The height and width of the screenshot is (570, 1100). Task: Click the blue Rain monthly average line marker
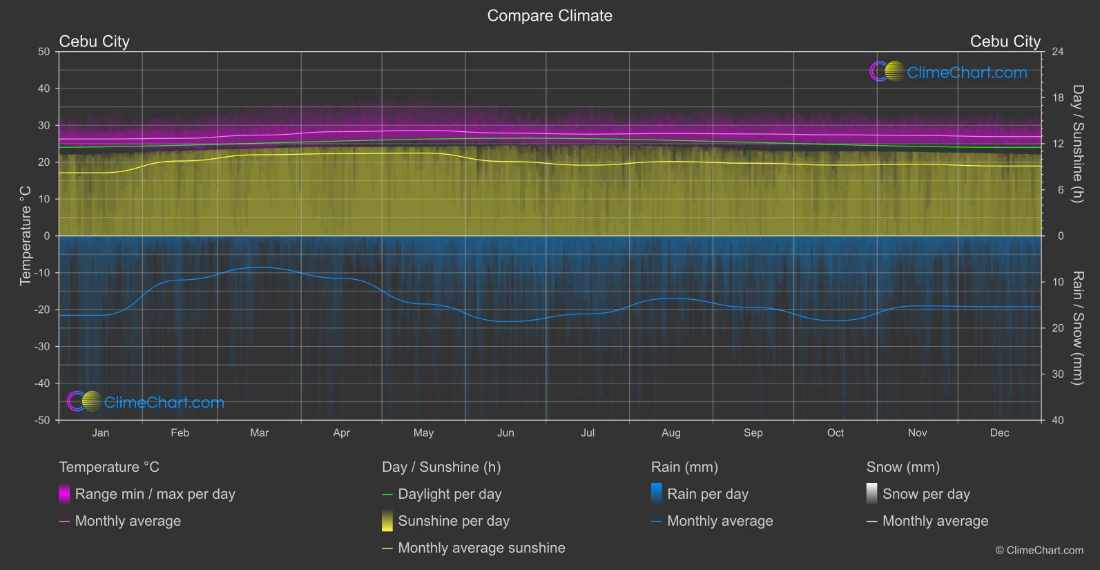[x=656, y=522]
